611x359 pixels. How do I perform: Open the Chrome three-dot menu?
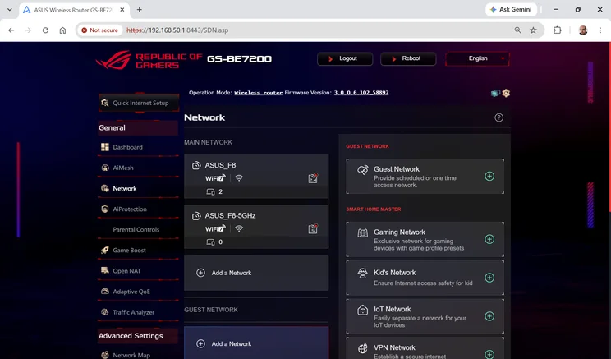600,30
